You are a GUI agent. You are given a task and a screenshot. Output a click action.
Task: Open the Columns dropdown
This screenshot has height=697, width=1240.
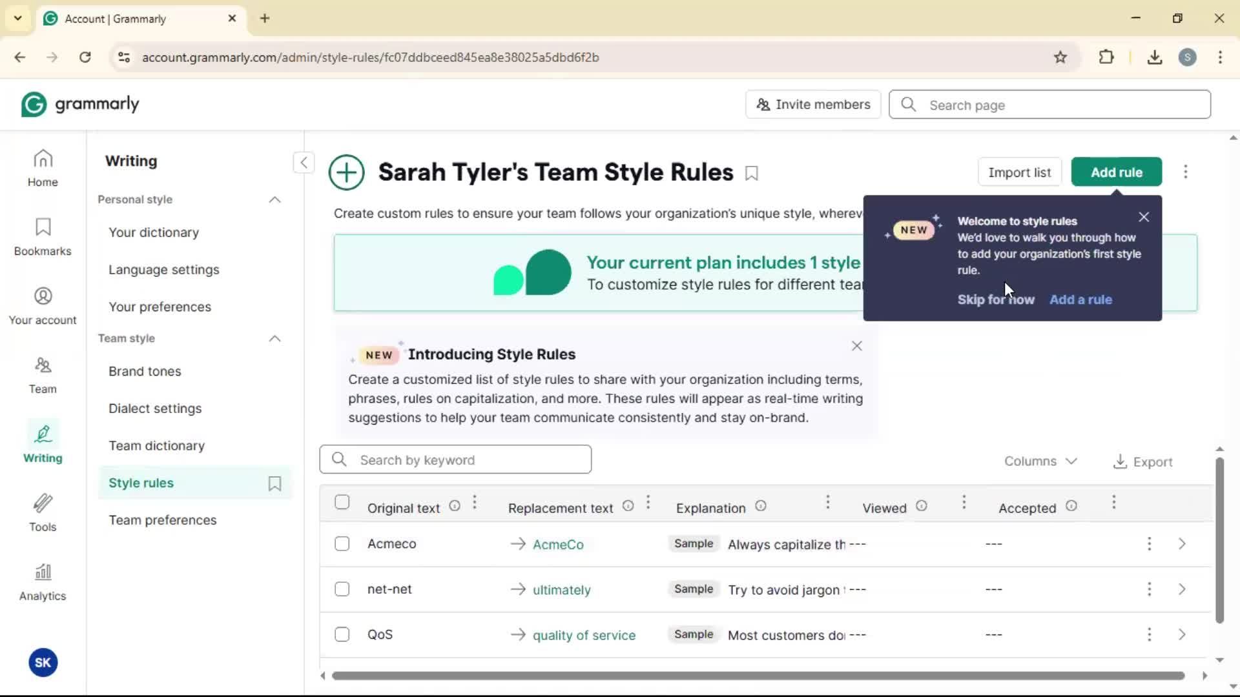(1040, 461)
